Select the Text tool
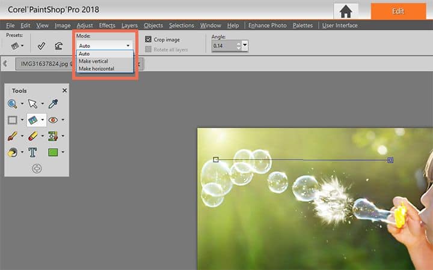 (32, 152)
